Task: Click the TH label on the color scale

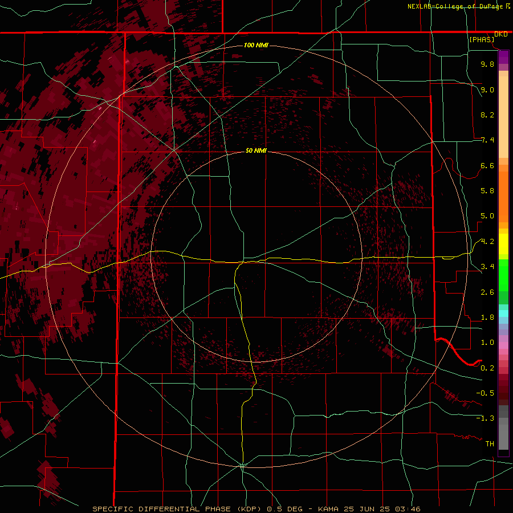Action: point(490,444)
